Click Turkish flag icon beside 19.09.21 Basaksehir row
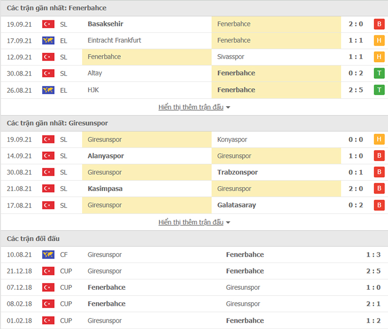 pyautogui.click(x=48, y=24)
